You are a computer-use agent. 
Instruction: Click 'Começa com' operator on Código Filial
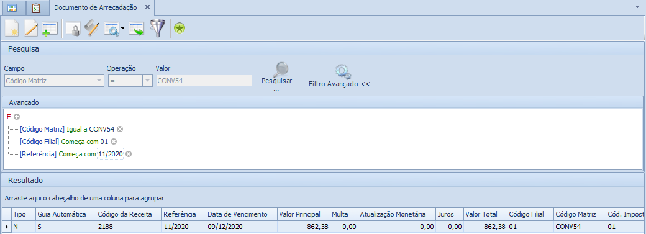click(x=80, y=142)
